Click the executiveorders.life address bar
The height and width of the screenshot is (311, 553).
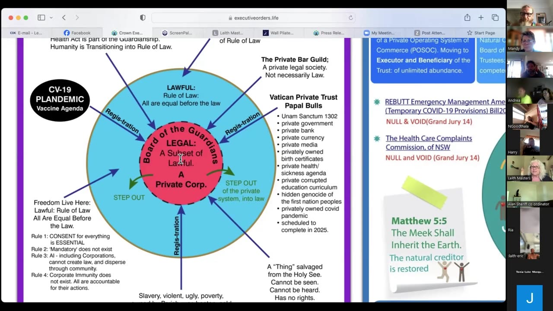click(253, 18)
